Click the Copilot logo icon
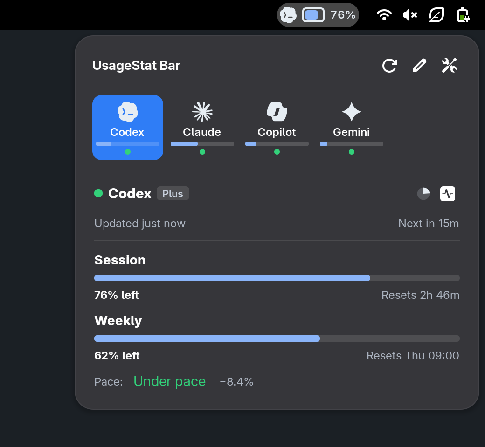Screen dimensions: 485x447 point(277,112)
